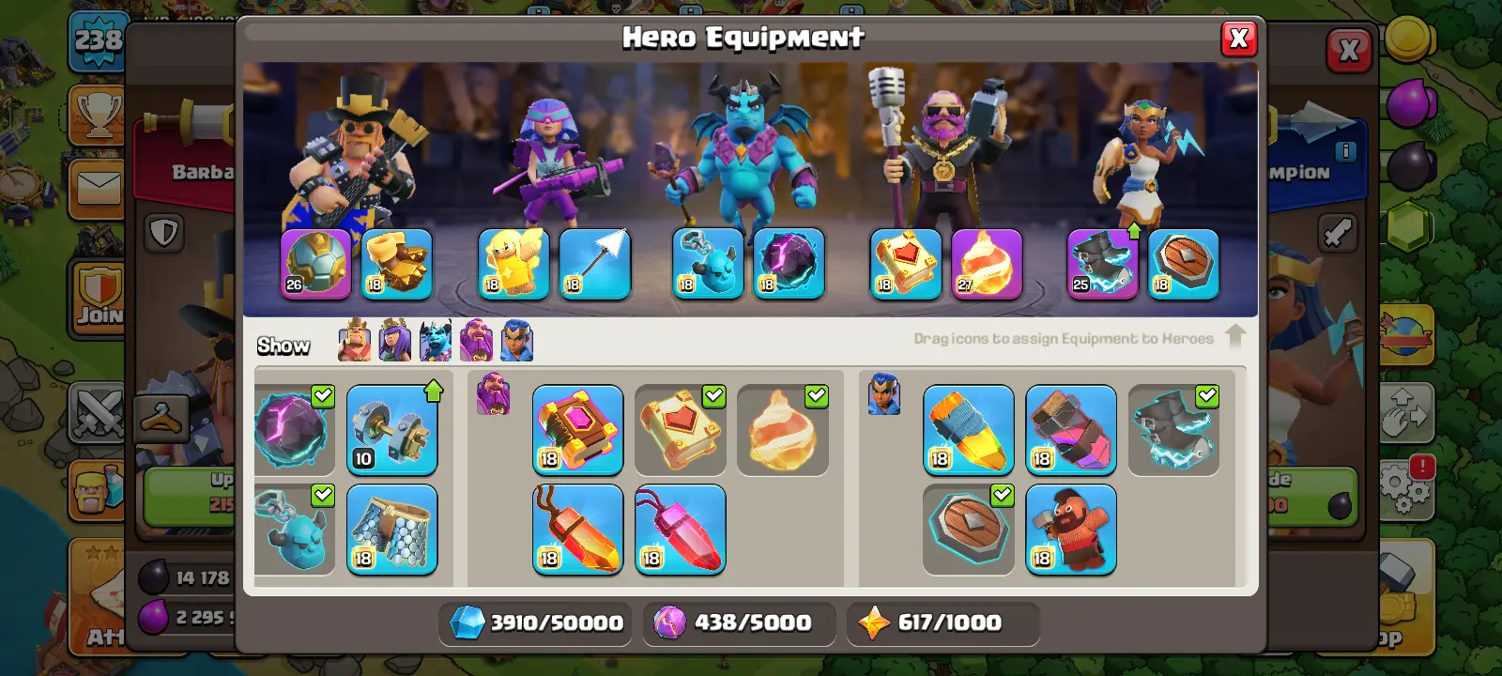The width and height of the screenshot is (1502, 676).
Task: Pick the Hog Rider Puppet equipment
Action: [x=1071, y=530]
